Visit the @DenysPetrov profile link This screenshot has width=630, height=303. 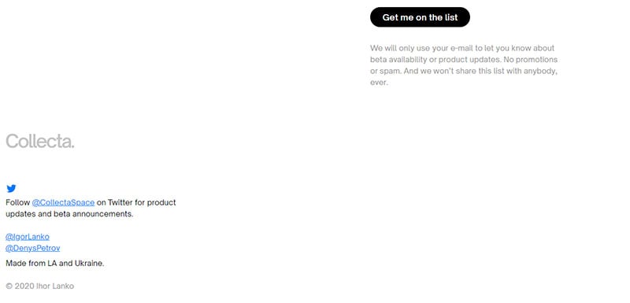(x=32, y=248)
